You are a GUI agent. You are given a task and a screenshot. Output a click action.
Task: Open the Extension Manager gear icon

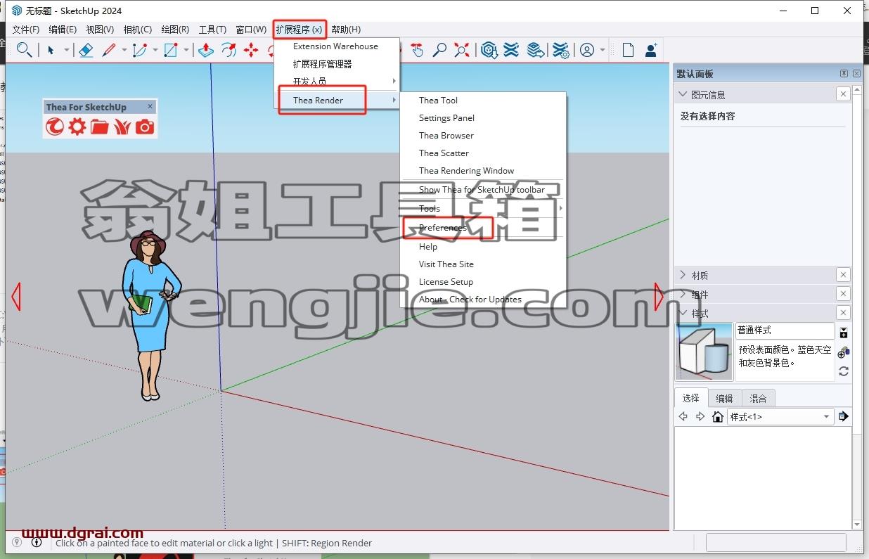(x=560, y=50)
